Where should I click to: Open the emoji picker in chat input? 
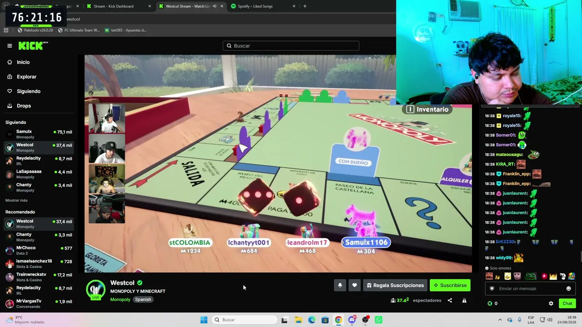point(568,288)
